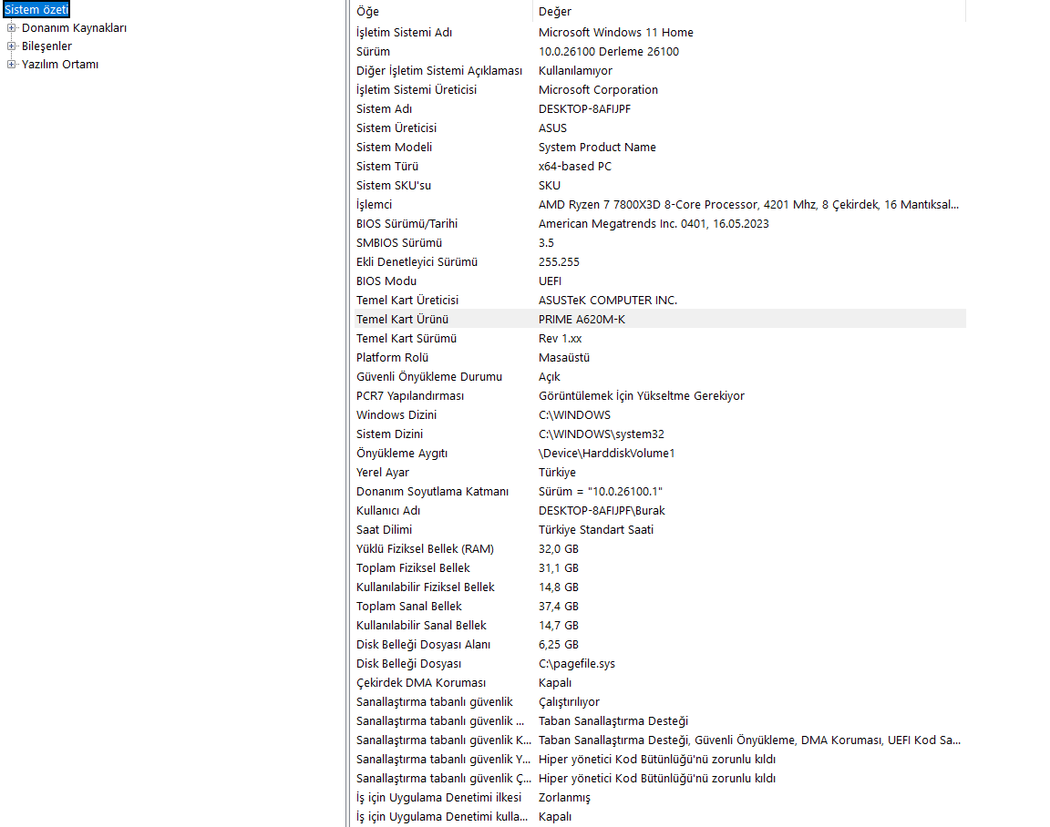Click the C:\pagefile.sys value

click(577, 664)
